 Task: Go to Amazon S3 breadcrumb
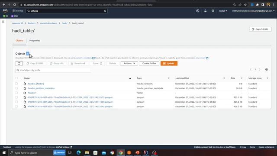(x=17, y=23)
